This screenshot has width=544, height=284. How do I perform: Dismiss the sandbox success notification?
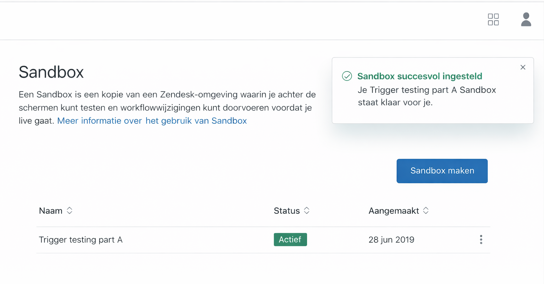point(523,67)
